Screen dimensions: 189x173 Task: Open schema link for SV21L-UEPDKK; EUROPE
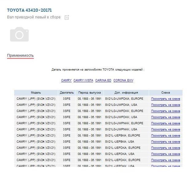[165, 160]
